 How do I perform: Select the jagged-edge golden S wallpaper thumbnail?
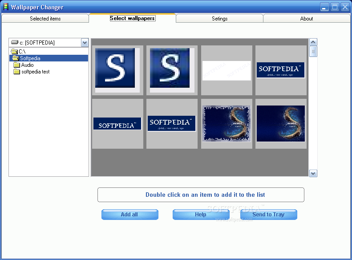coord(227,124)
